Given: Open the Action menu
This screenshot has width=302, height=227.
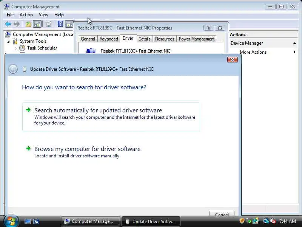Looking at the screenshot, I should pyautogui.click(x=26, y=15).
